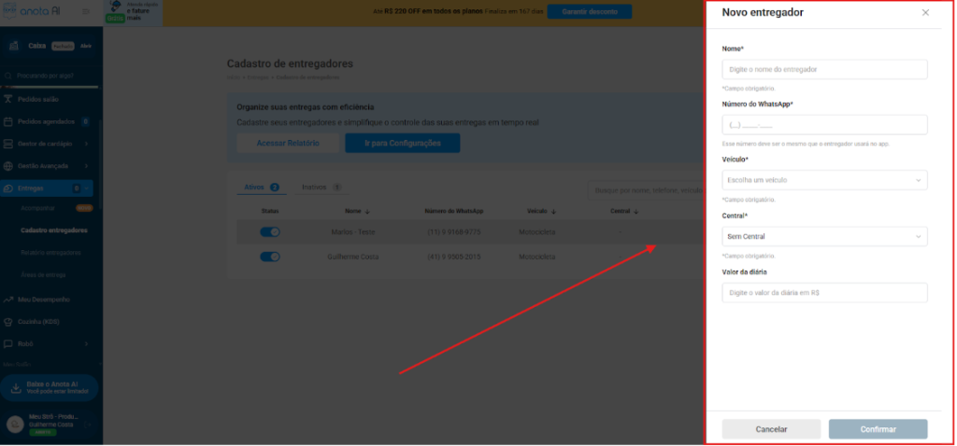
Task: Close the Novo entregador panel with X
Action: [925, 13]
